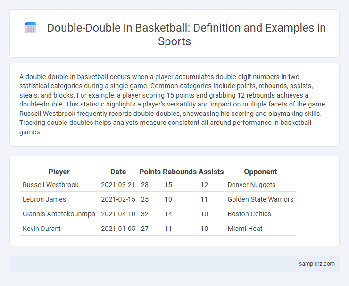Screen dimensions: 349x286
Task: Click the date 2021-03-21
Action: coord(118,185)
